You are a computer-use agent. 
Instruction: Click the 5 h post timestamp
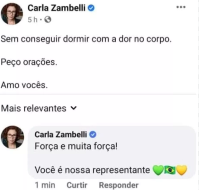tap(32, 20)
